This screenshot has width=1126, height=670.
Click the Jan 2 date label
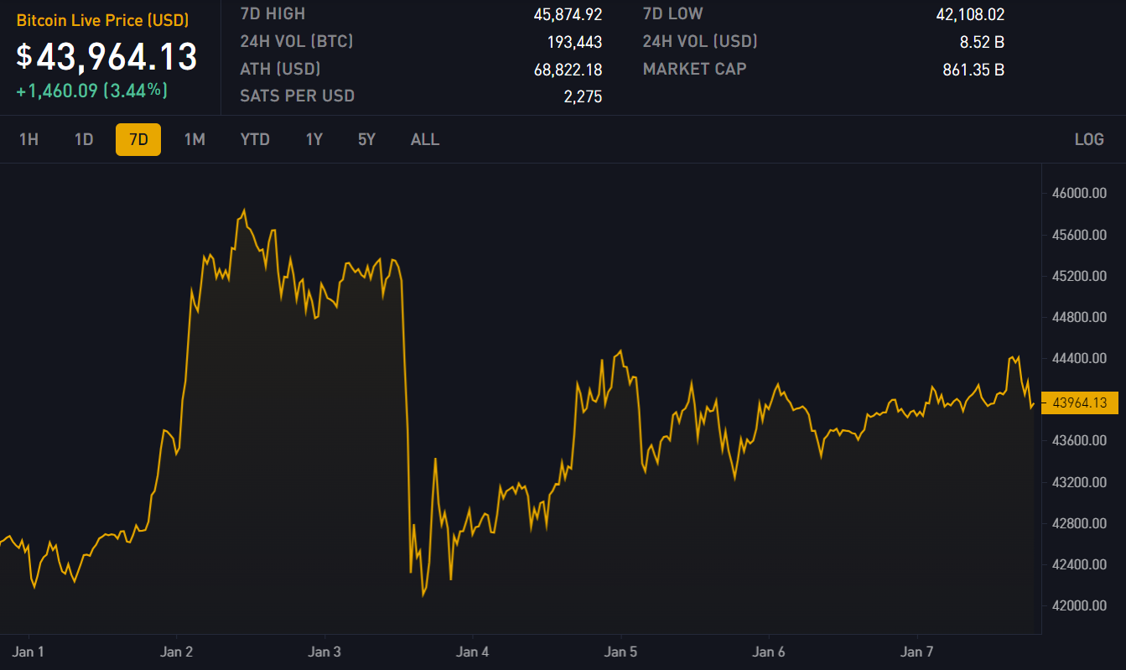177,652
